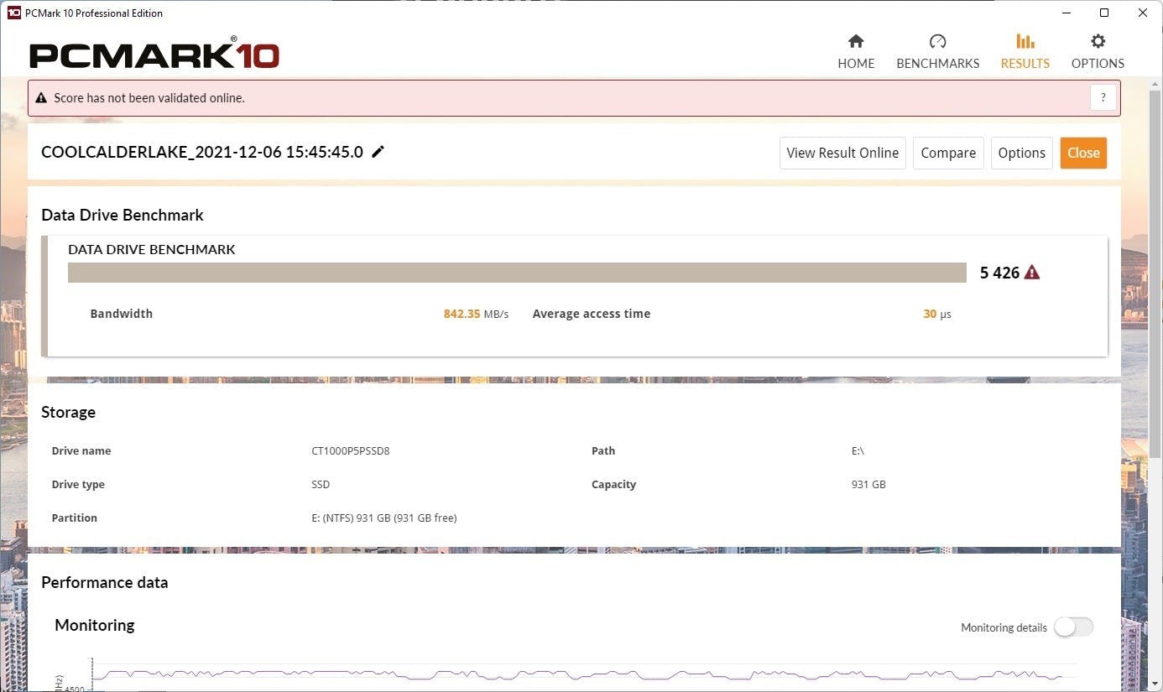Maximize the PCMark 10 window
This screenshot has width=1163, height=692.
1104,13
